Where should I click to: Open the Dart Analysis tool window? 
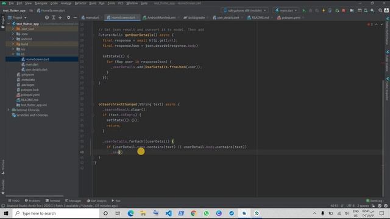(97, 201)
